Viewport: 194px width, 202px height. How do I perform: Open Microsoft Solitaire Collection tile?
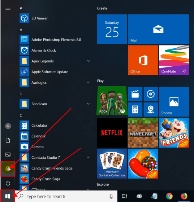pyautogui.click(x=112, y=164)
